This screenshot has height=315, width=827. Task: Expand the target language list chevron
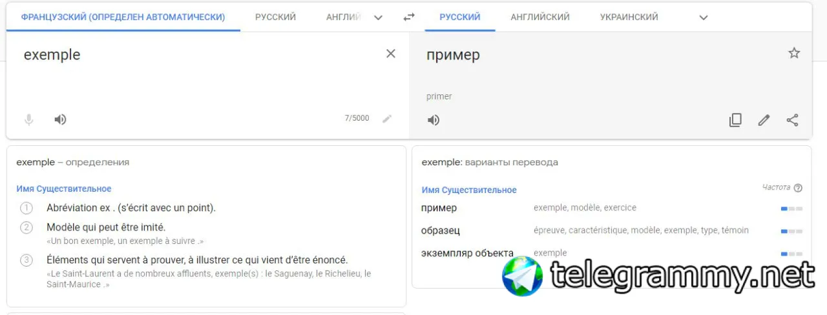(x=704, y=17)
